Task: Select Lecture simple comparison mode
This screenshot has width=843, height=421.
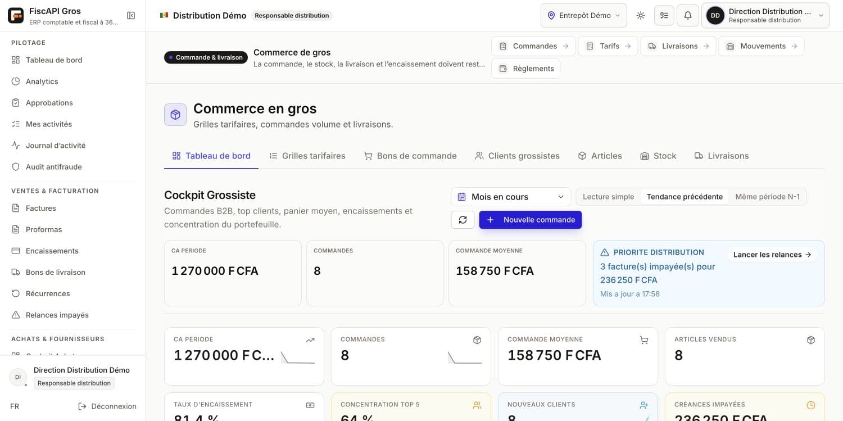Action: point(608,197)
